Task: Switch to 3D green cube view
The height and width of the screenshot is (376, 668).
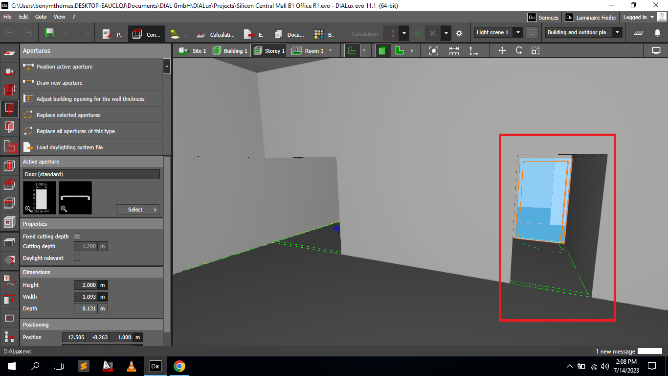Action: pos(383,50)
